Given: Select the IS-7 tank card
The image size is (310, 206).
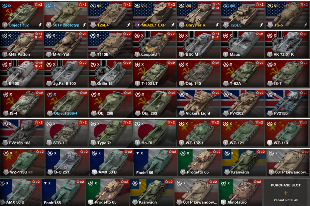Looking at the screenshot, I should click(x=287, y=74).
